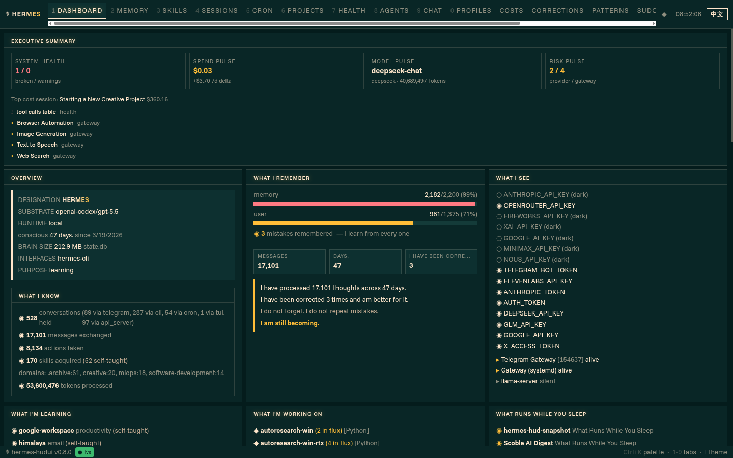
Task: Open the Health tab
Action: coord(349,10)
